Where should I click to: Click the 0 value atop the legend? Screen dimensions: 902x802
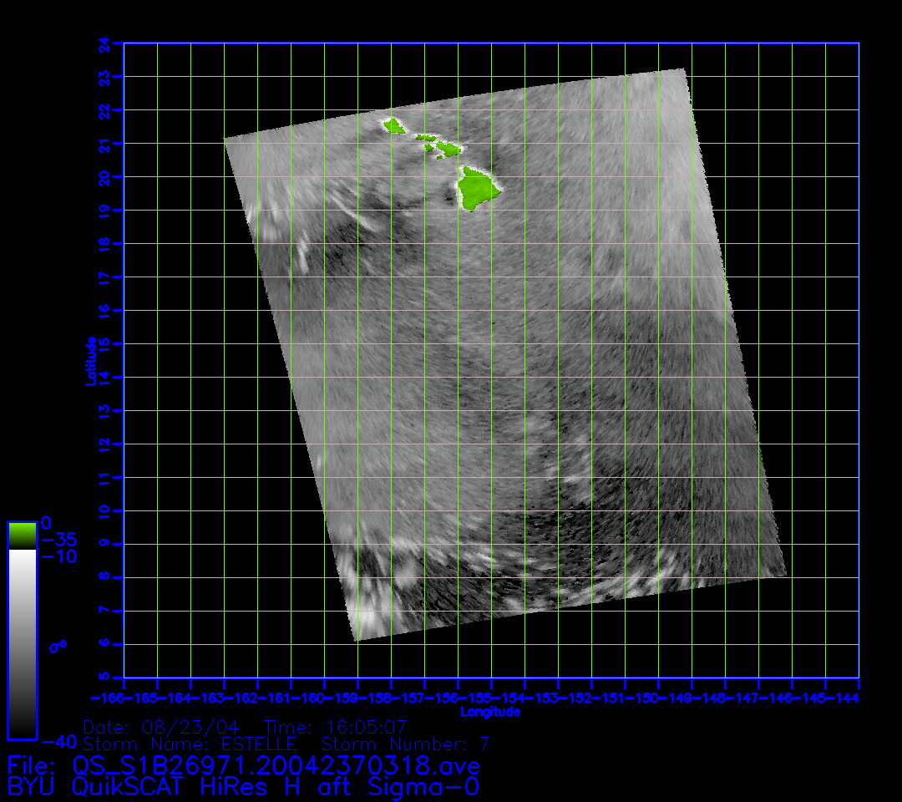tap(47, 522)
